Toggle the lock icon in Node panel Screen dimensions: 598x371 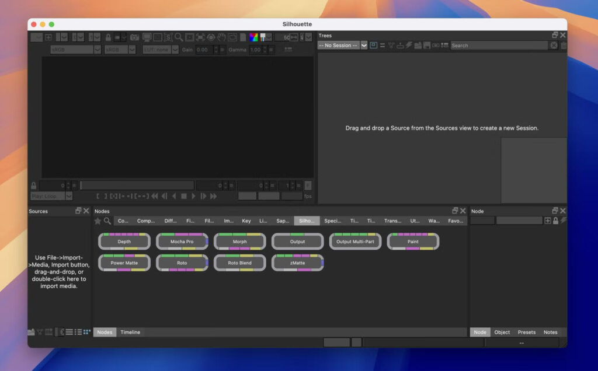(x=555, y=220)
